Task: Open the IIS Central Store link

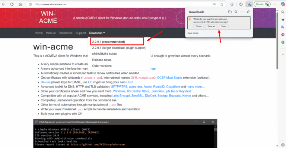Action: pyautogui.click(x=138, y=91)
